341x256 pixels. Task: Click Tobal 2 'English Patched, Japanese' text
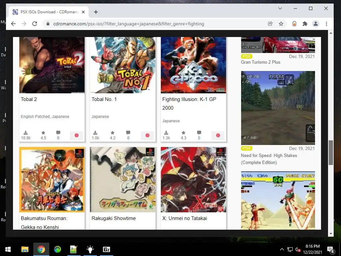[x=45, y=116]
